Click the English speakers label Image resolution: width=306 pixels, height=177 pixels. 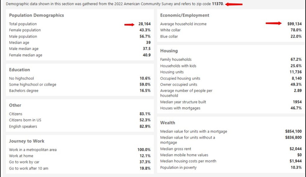pyautogui.click(x=23, y=126)
